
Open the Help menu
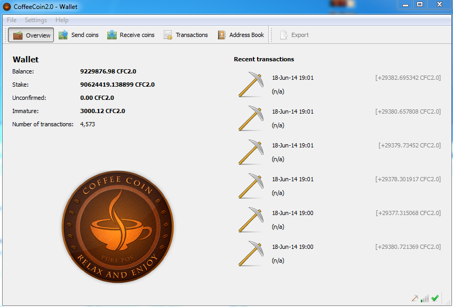(x=62, y=20)
